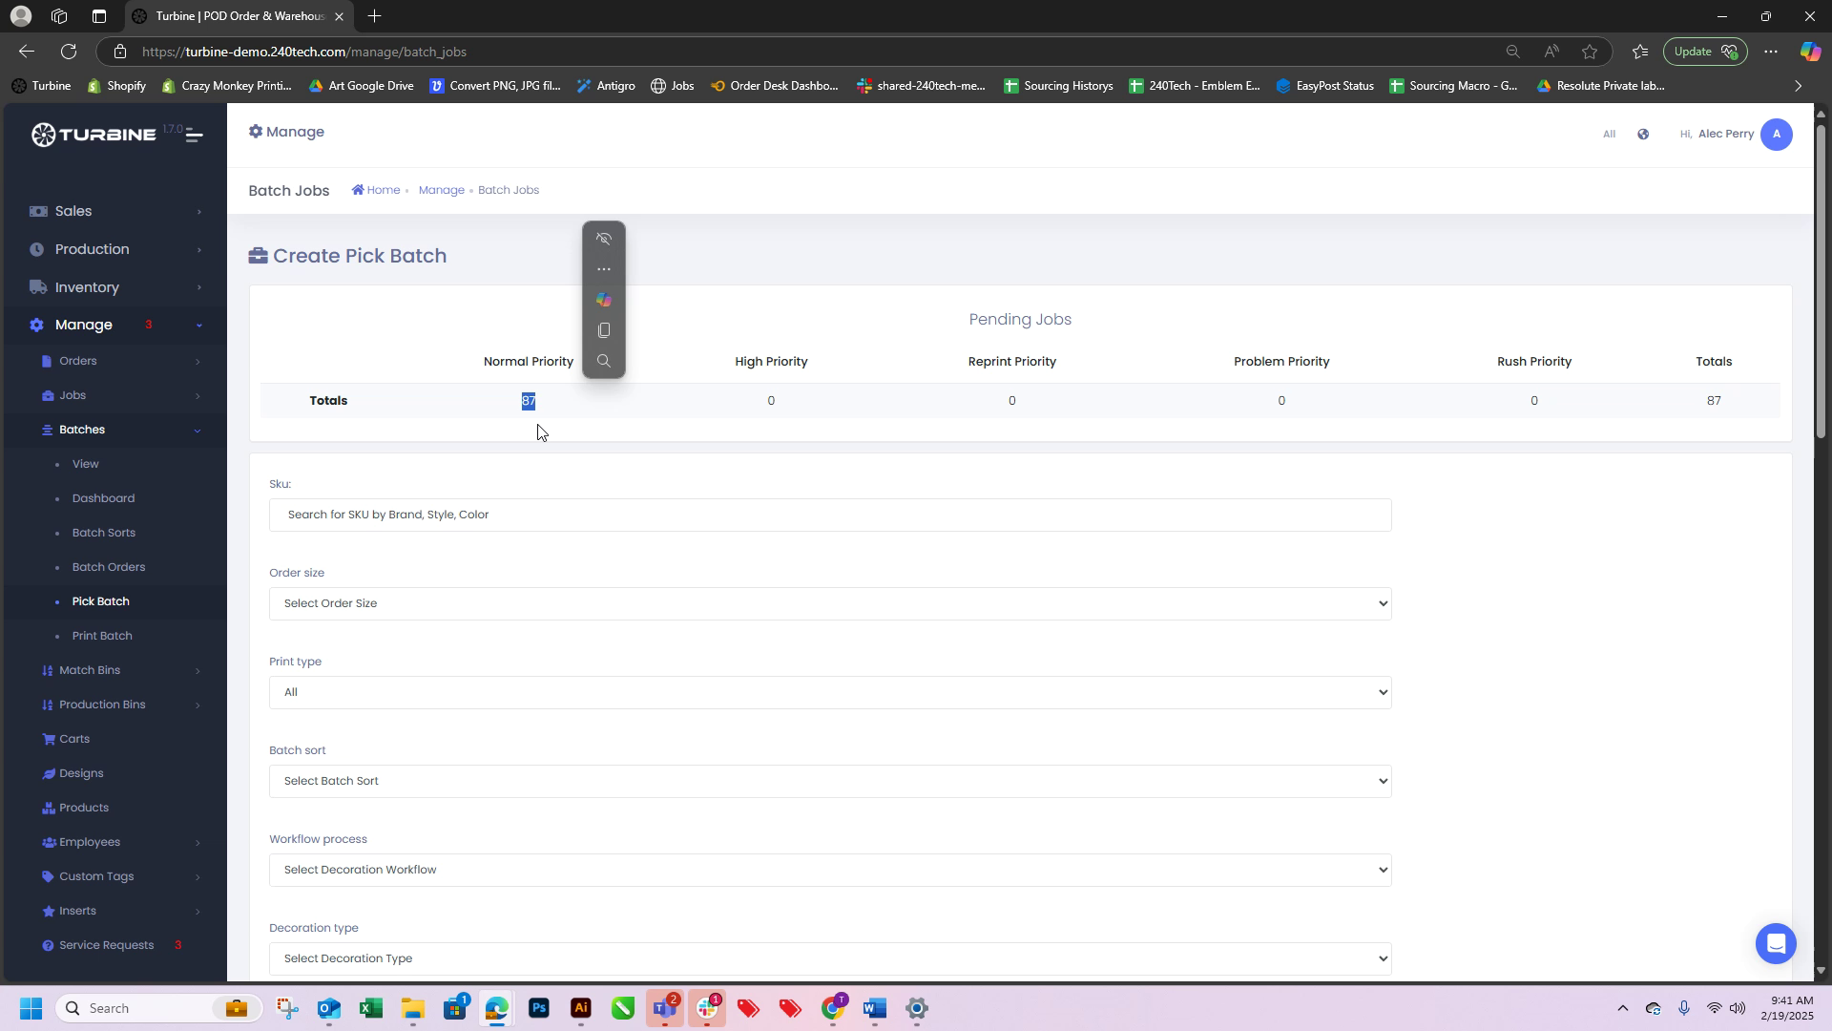Open the Order size dropdown
This screenshot has width=1832, height=1031.
[829, 603]
